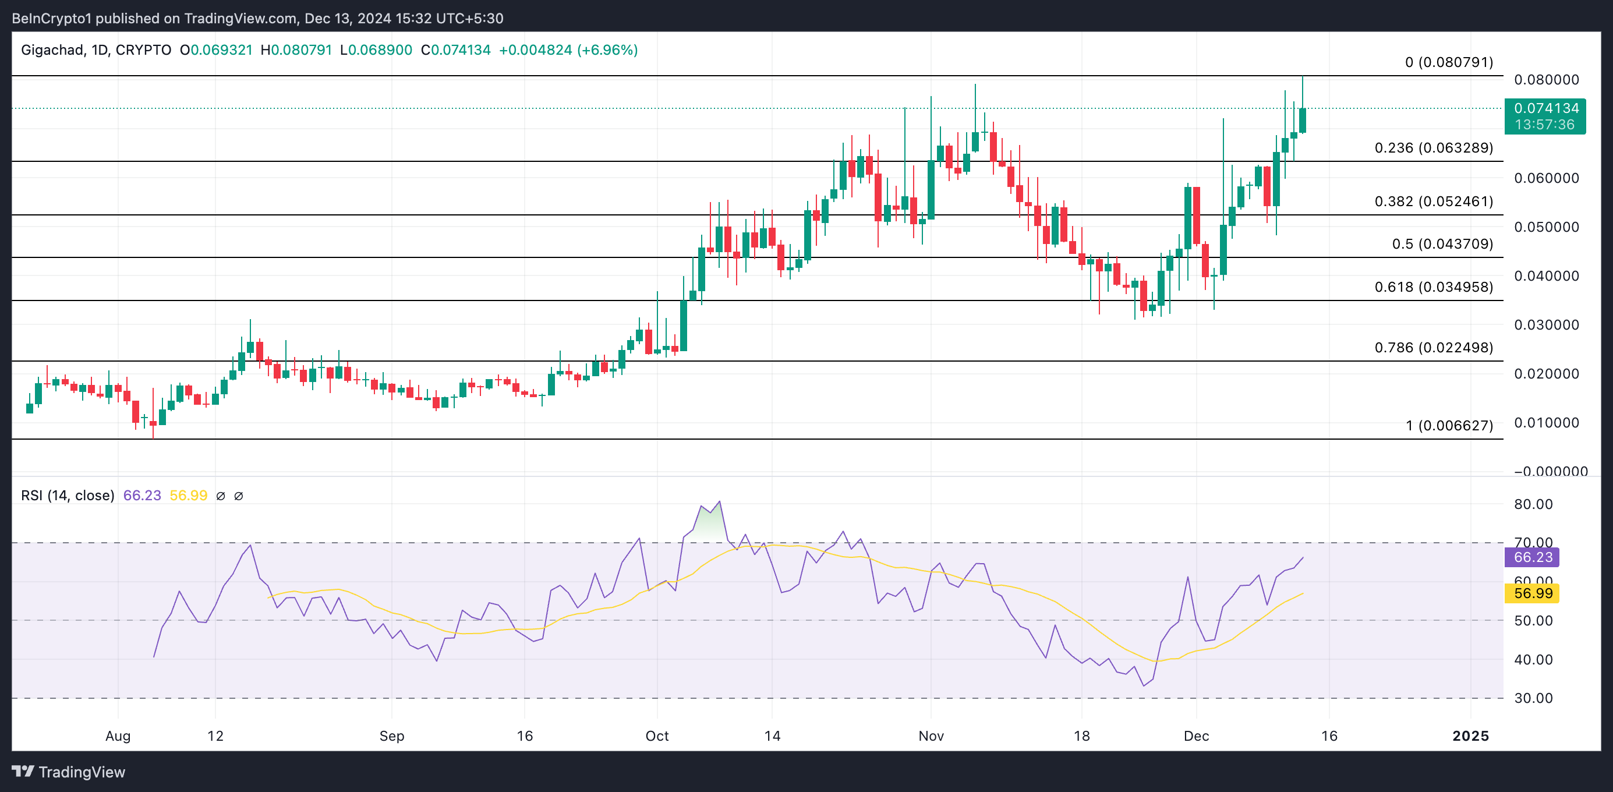
Task: Click the purple RSI value 66.23 in legend
Action: [x=142, y=496]
